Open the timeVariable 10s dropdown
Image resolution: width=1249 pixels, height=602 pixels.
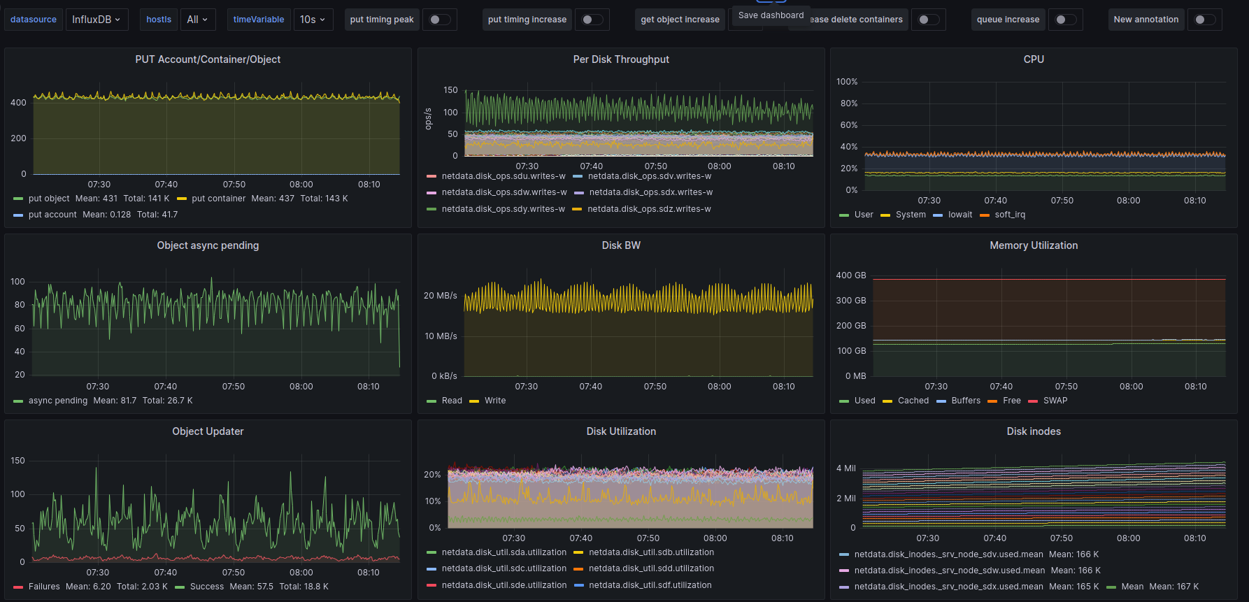pos(313,20)
